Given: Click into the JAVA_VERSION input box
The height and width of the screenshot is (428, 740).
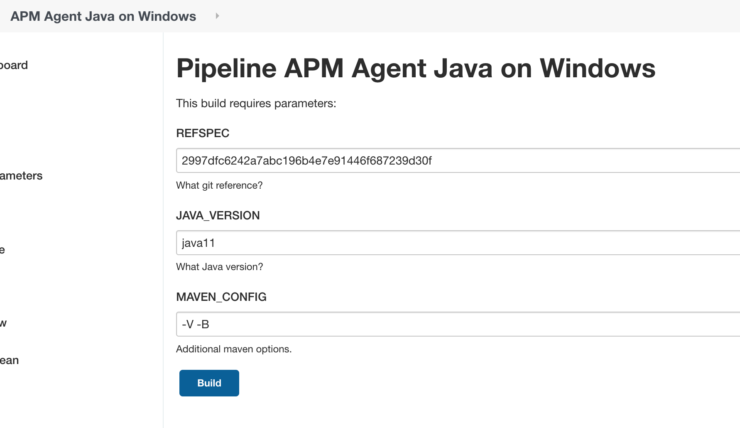Looking at the screenshot, I should point(457,243).
